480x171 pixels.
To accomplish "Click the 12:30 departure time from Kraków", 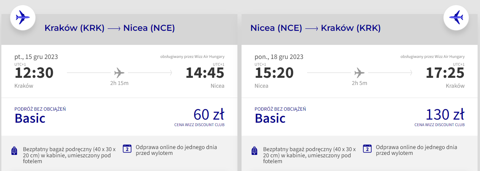I will (34, 73).
